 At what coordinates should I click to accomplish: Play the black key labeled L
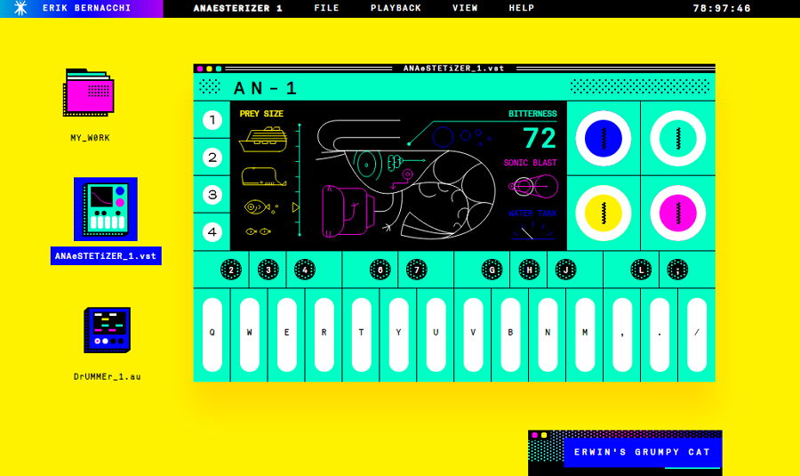(x=641, y=270)
